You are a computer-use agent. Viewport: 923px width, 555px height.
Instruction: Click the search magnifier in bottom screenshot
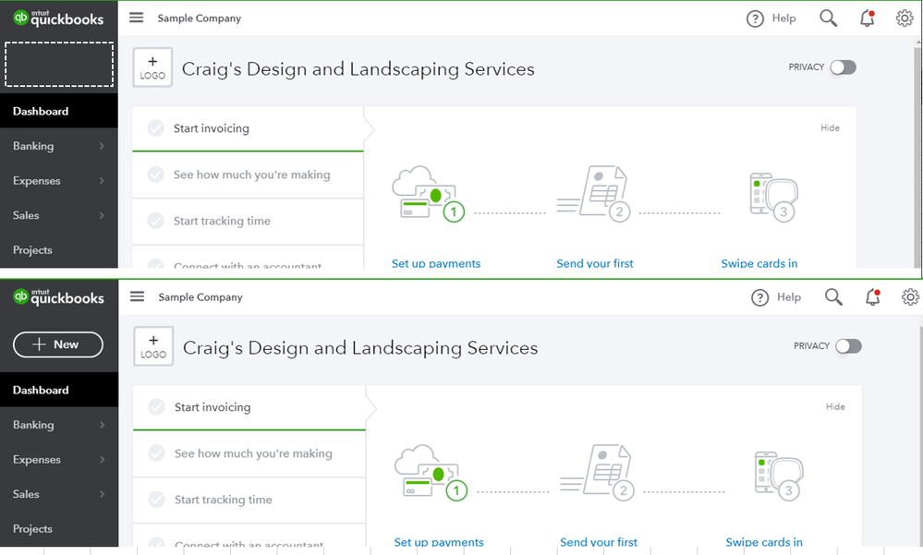click(833, 297)
